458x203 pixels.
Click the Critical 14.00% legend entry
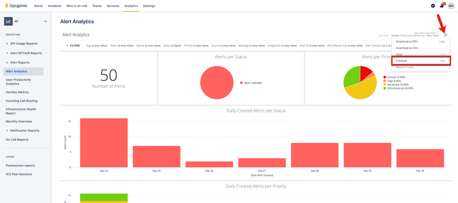tap(394, 77)
